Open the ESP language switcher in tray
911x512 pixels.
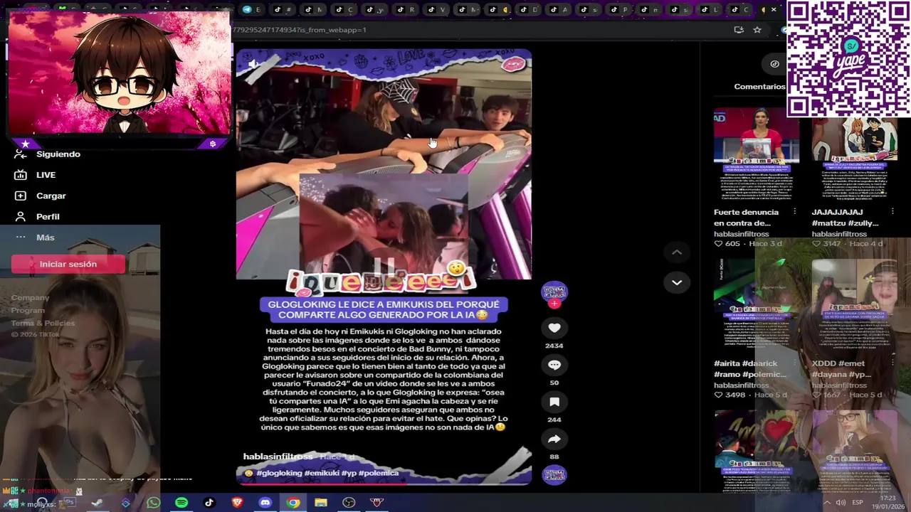(x=858, y=503)
